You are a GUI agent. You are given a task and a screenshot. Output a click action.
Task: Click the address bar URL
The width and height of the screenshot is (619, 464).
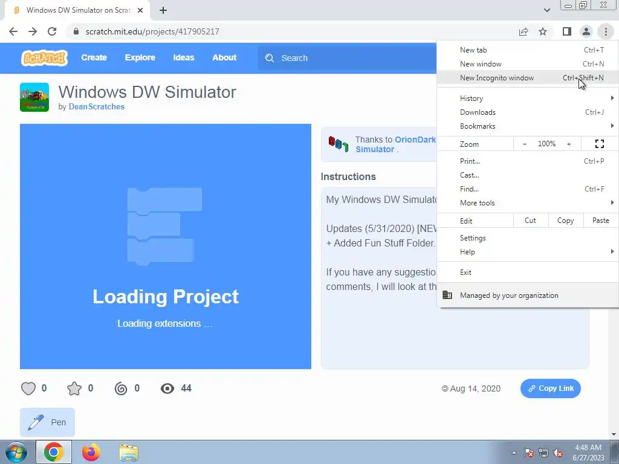pyautogui.click(x=152, y=31)
